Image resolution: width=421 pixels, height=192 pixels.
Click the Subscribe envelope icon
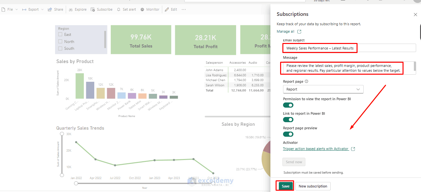(x=93, y=9)
